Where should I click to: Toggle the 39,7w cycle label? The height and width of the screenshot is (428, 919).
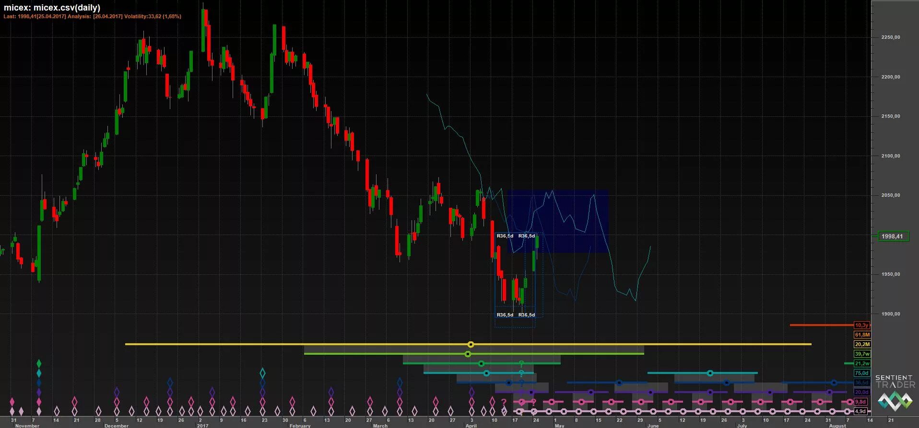(861, 354)
